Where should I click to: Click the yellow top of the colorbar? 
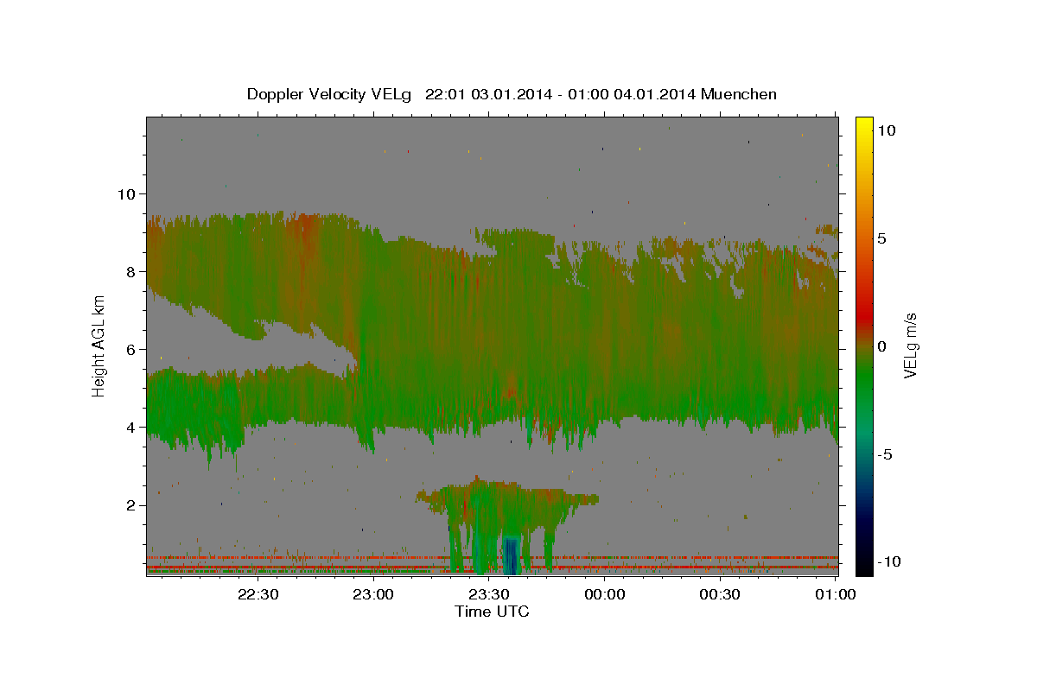click(x=864, y=128)
